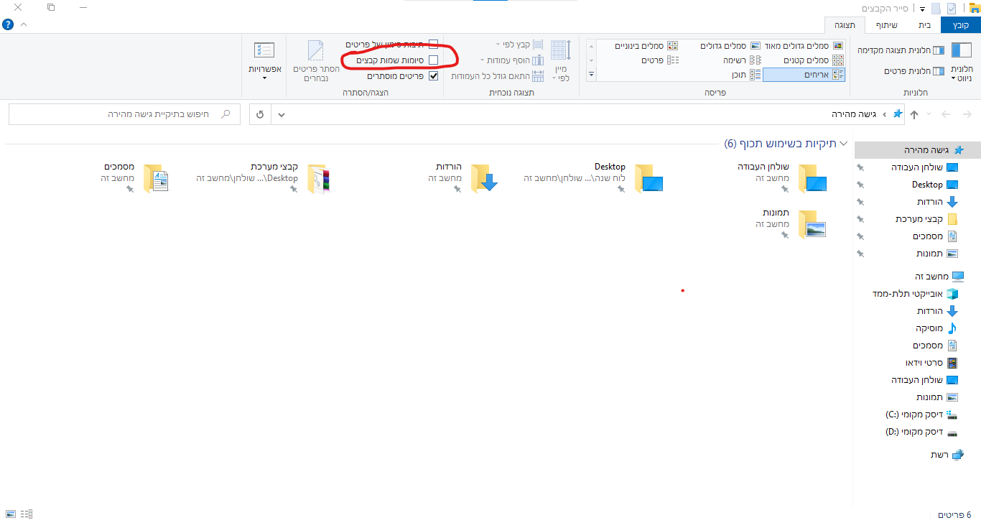Viewport: 981px width, 523px height.
Task: Toggle the חלונית פרטים details pane
Action: click(x=913, y=71)
